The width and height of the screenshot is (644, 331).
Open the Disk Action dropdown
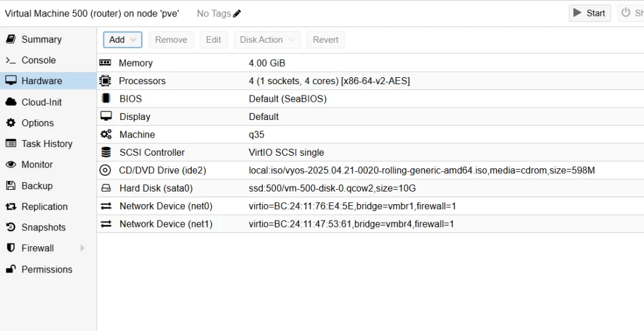point(267,40)
